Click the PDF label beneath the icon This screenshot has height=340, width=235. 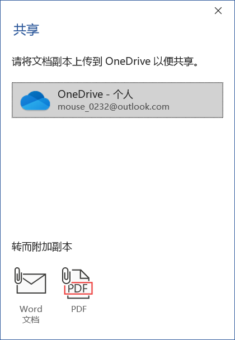pos(79,309)
